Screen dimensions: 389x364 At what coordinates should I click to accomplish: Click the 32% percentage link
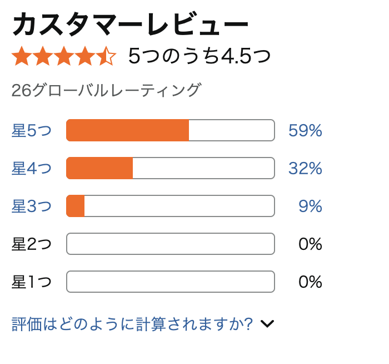pos(305,169)
